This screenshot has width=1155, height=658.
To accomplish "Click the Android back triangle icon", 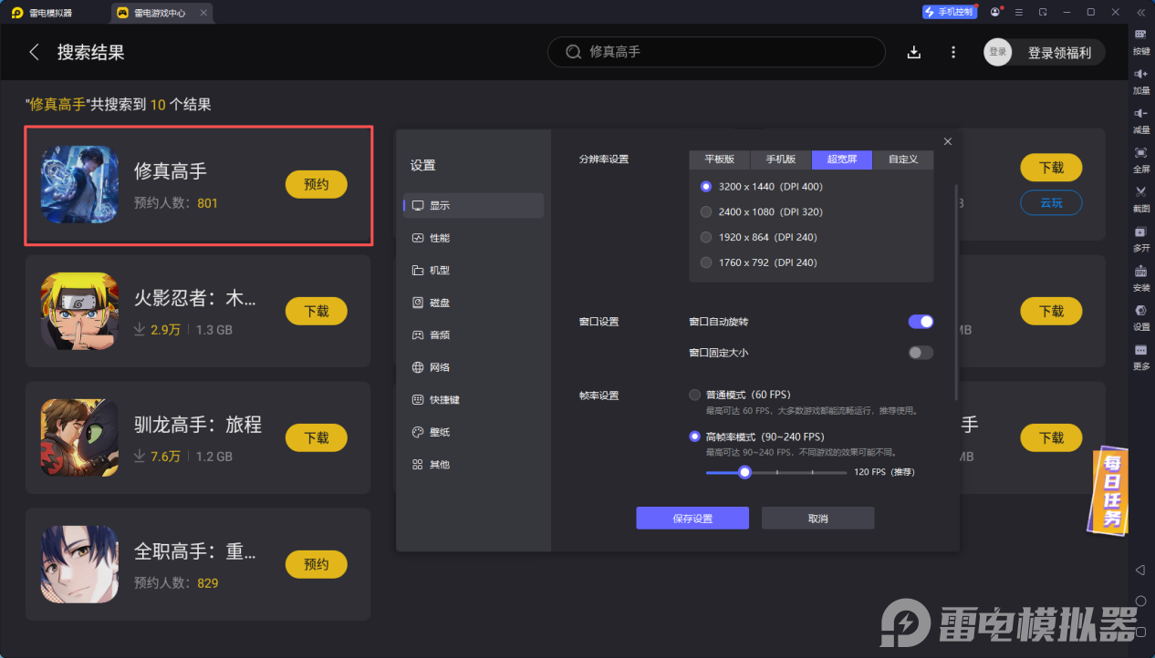I will pos(1140,570).
